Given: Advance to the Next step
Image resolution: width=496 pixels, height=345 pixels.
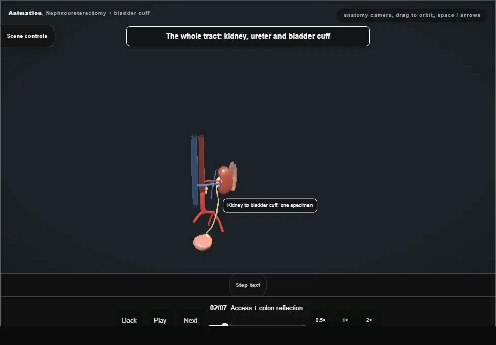Looking at the screenshot, I should pos(191,320).
